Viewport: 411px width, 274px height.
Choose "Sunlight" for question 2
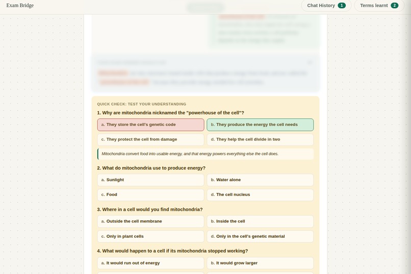point(151,180)
